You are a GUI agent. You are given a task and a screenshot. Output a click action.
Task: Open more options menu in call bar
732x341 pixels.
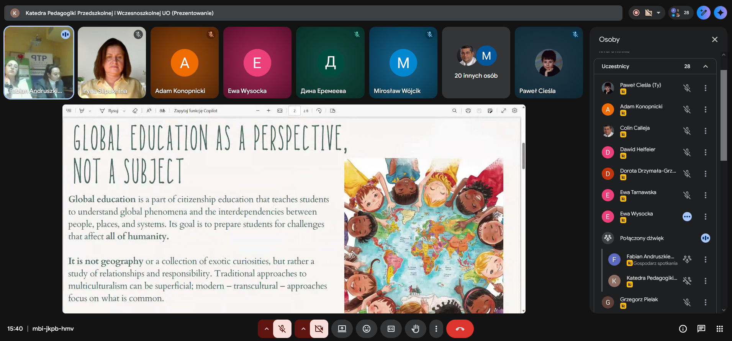(436, 329)
